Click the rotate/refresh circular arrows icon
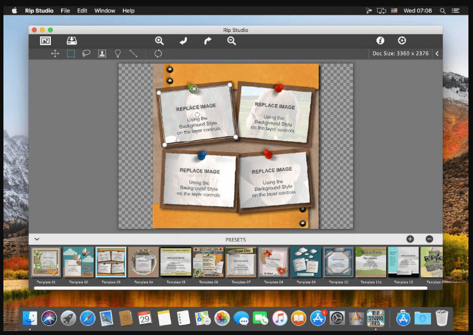The width and height of the screenshot is (473, 335). pos(158,54)
